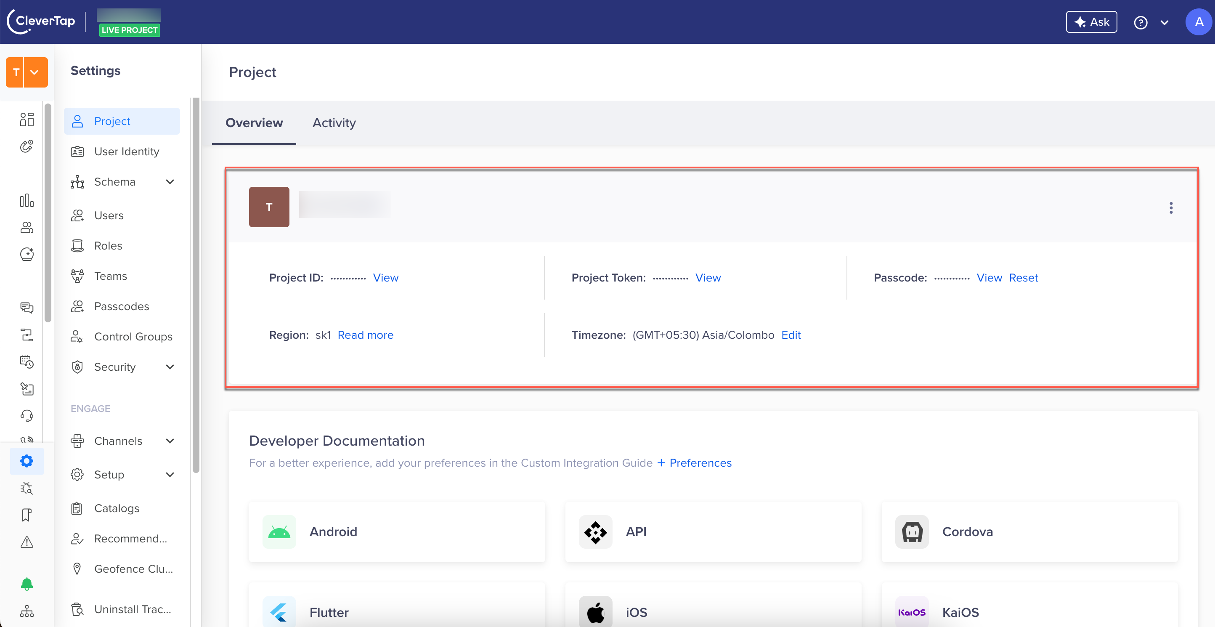The height and width of the screenshot is (627, 1215).
Task: Open the Geofence Clusters settings item
Action: [122, 569]
